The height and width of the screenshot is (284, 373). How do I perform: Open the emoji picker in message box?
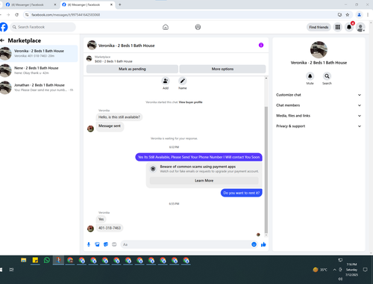tap(254, 244)
